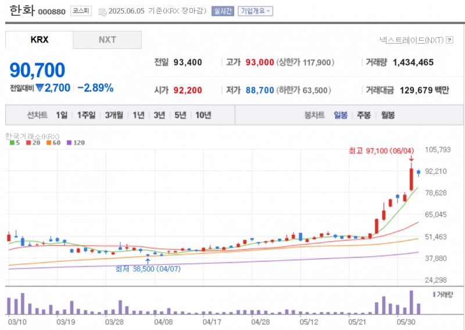Click the current price 90,700

pos(37,70)
